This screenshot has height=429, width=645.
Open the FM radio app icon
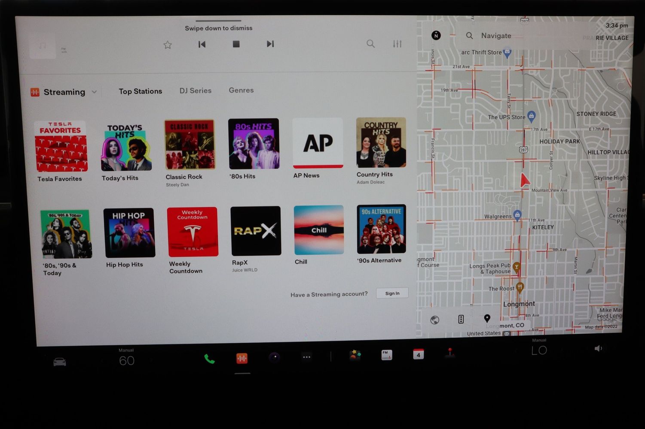click(x=387, y=355)
